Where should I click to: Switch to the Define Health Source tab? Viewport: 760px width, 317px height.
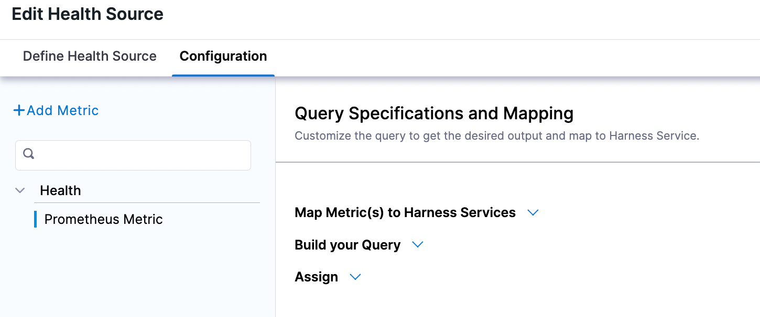(x=89, y=56)
